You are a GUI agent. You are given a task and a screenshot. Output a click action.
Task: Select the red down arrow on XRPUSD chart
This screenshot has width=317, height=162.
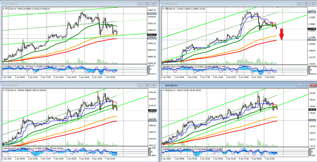pyautogui.click(x=281, y=34)
